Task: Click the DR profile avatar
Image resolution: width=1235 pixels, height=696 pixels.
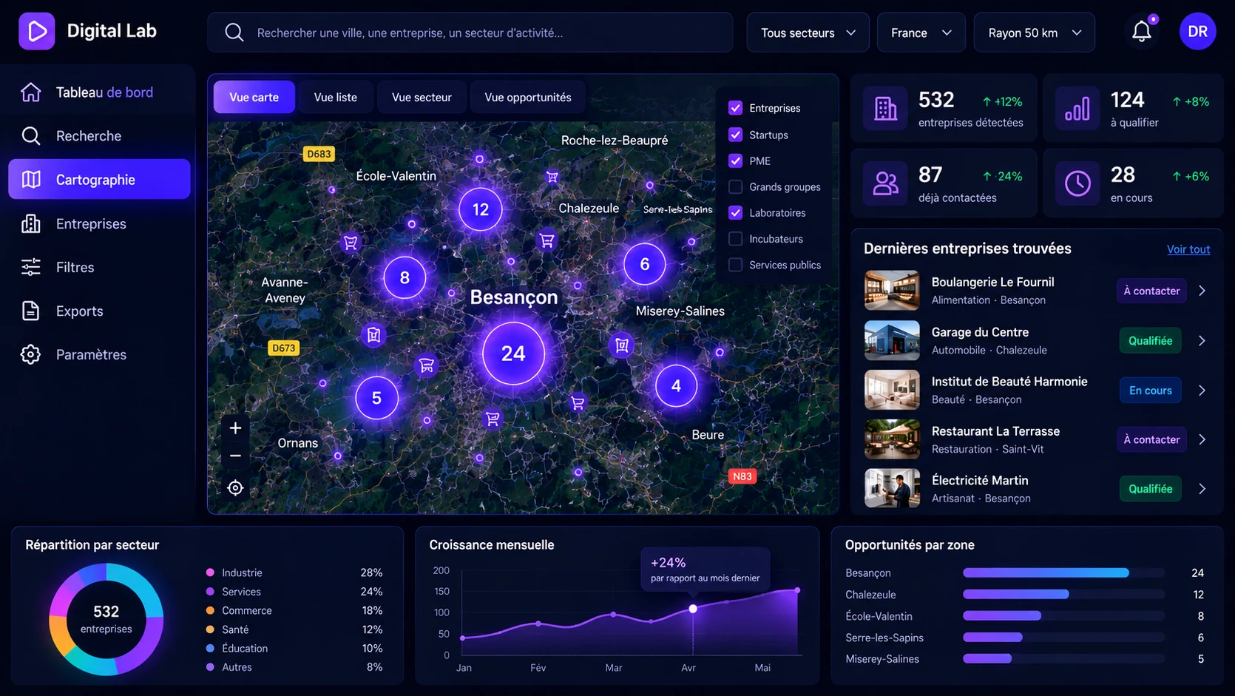Action: (1197, 32)
